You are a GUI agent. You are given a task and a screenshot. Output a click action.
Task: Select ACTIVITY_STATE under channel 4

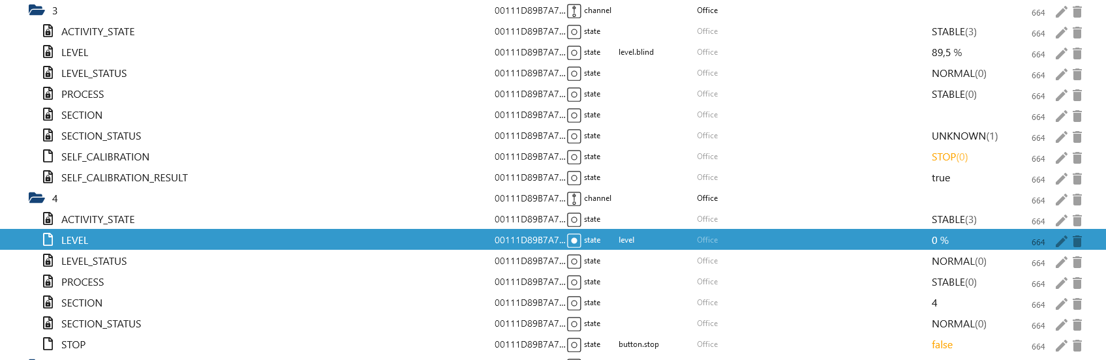click(x=98, y=219)
